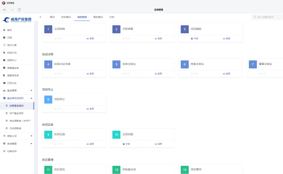283x174 pixels.
Task: Click the number 10 出资流程 step badge
Action: (116, 134)
